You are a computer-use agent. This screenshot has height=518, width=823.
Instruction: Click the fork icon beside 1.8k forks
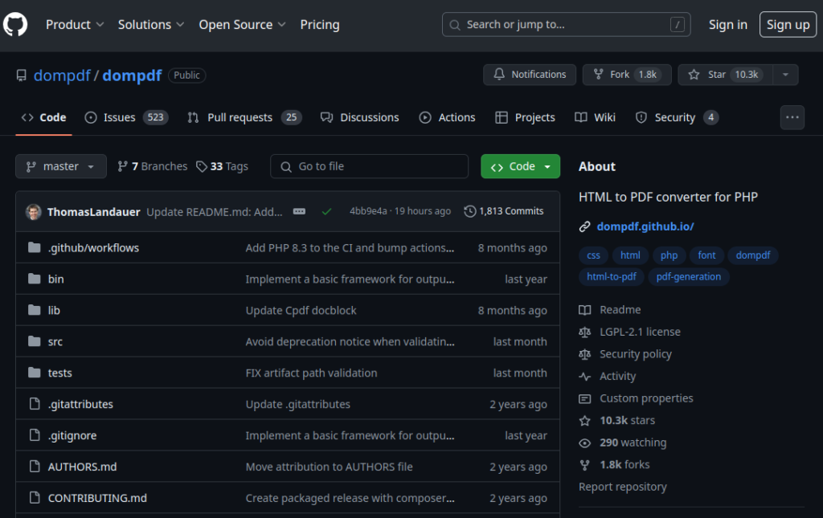click(x=585, y=464)
